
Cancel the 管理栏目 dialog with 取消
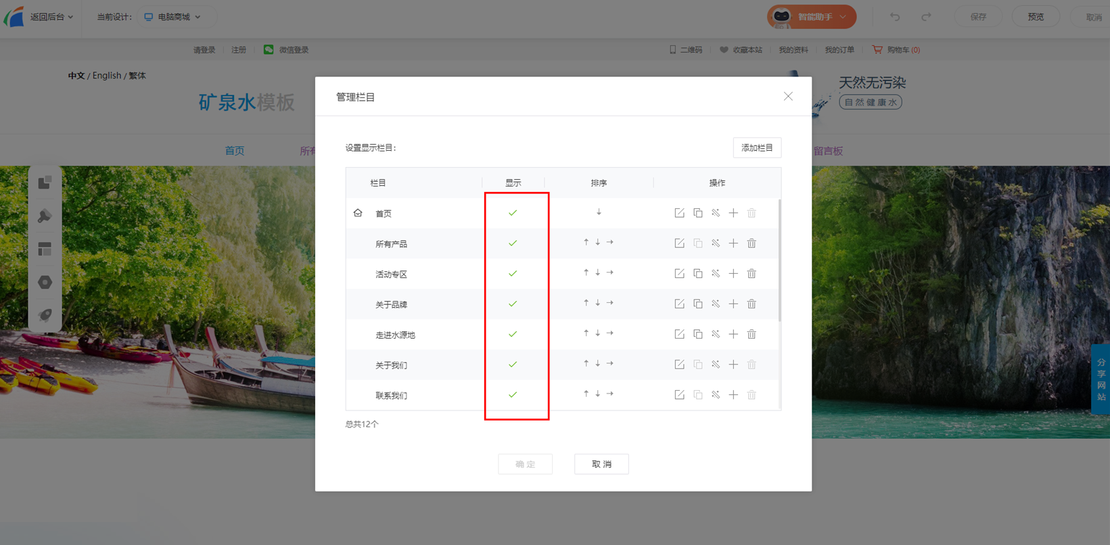click(x=601, y=464)
